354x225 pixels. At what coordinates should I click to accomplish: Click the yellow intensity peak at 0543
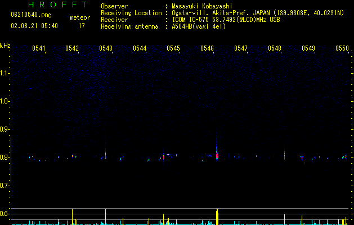[105, 217]
